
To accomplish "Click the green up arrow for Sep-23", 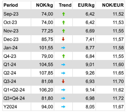I will point(64,14).
